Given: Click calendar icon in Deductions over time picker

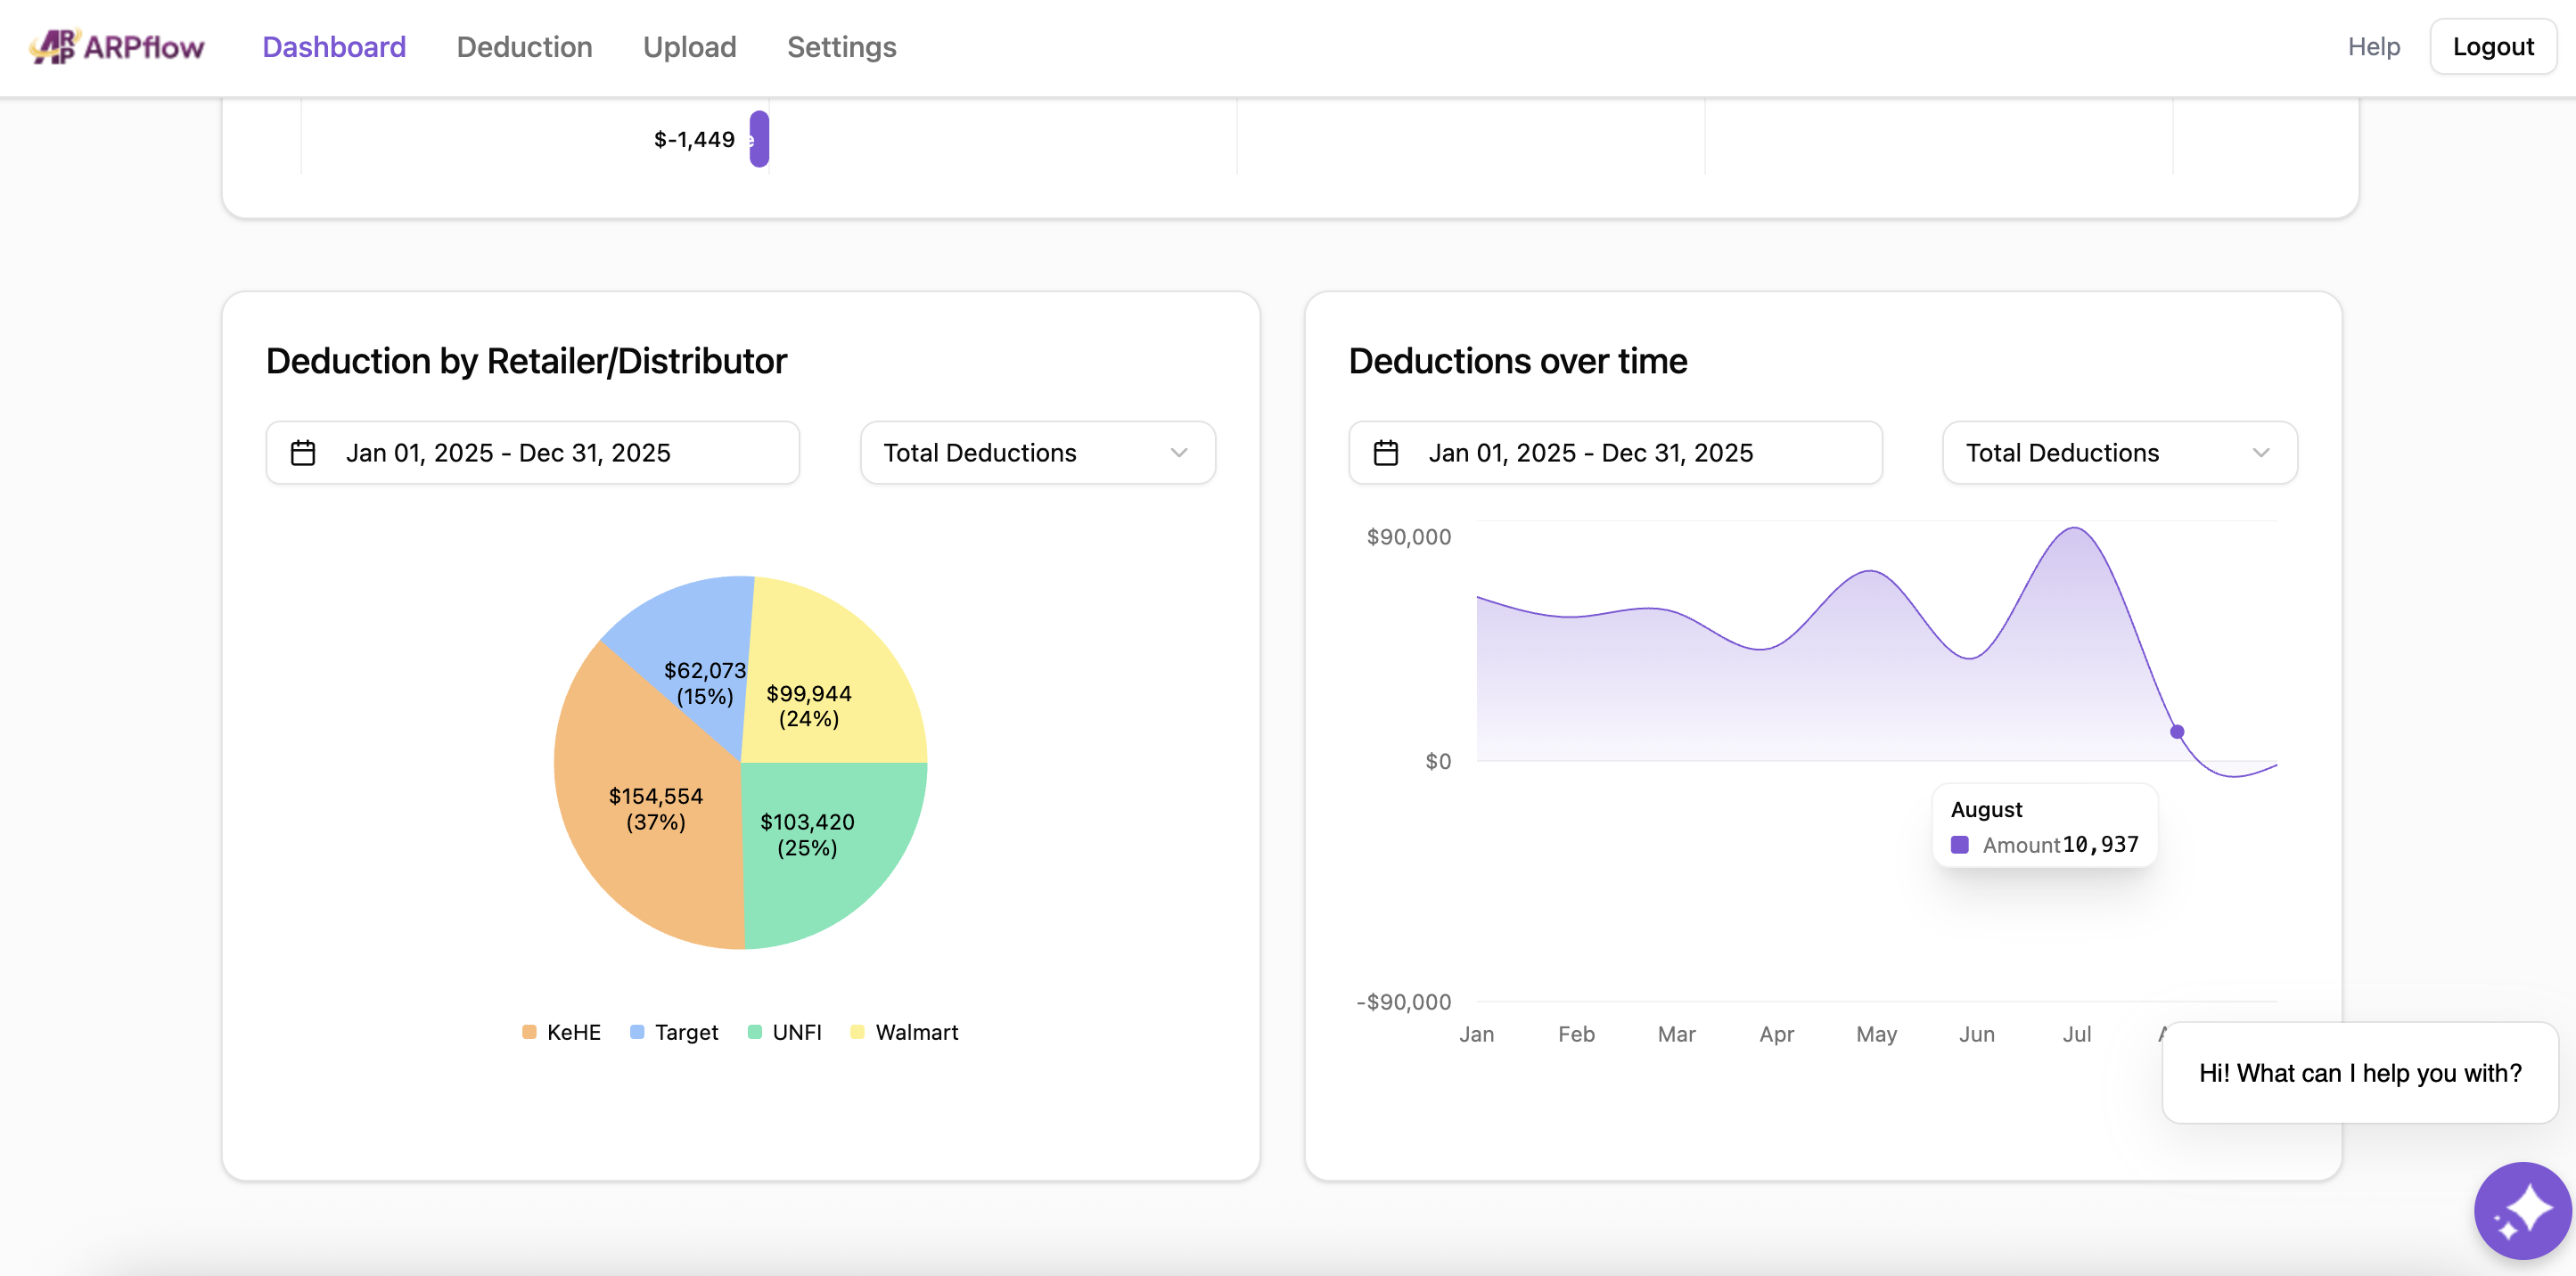Looking at the screenshot, I should click(1385, 453).
